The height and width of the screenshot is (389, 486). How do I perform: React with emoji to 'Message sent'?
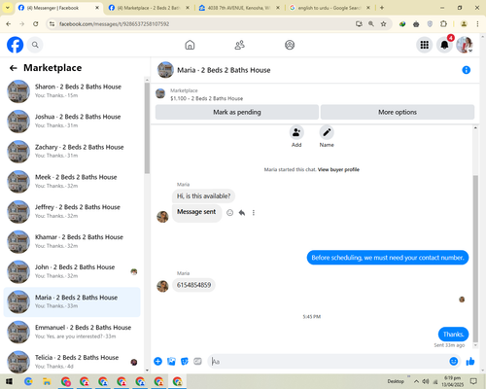click(229, 213)
